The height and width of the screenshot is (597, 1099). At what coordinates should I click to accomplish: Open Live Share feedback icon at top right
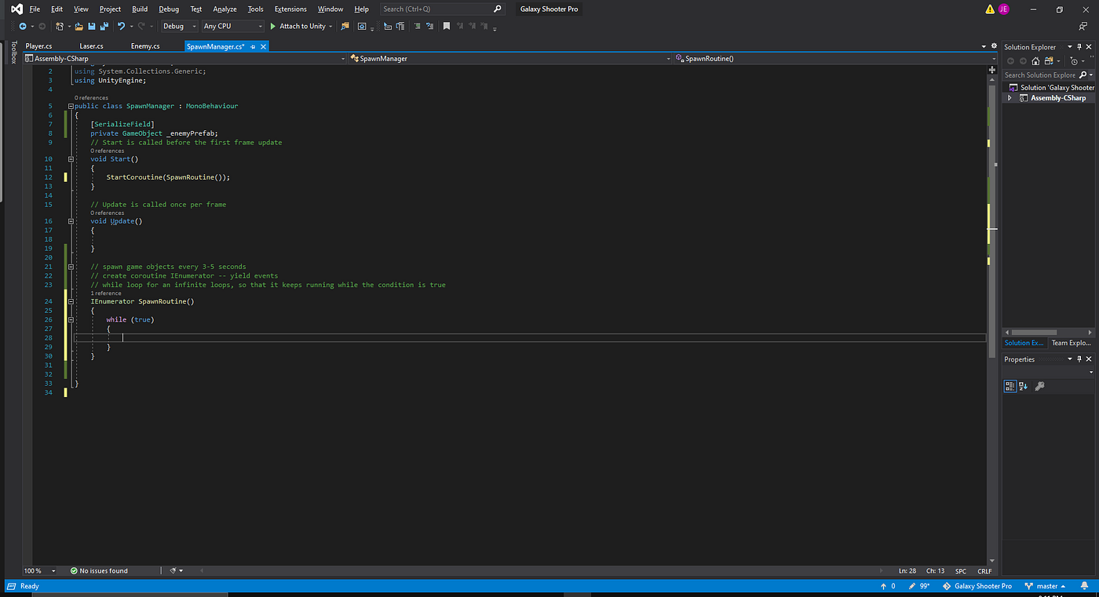[x=1083, y=26]
